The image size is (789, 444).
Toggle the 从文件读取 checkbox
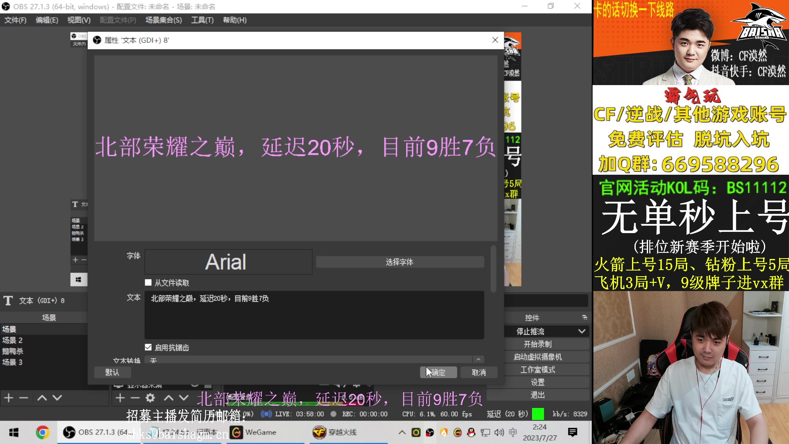coord(148,282)
